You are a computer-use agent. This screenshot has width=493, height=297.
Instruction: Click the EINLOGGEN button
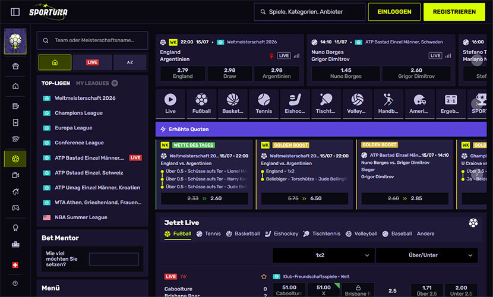click(394, 12)
